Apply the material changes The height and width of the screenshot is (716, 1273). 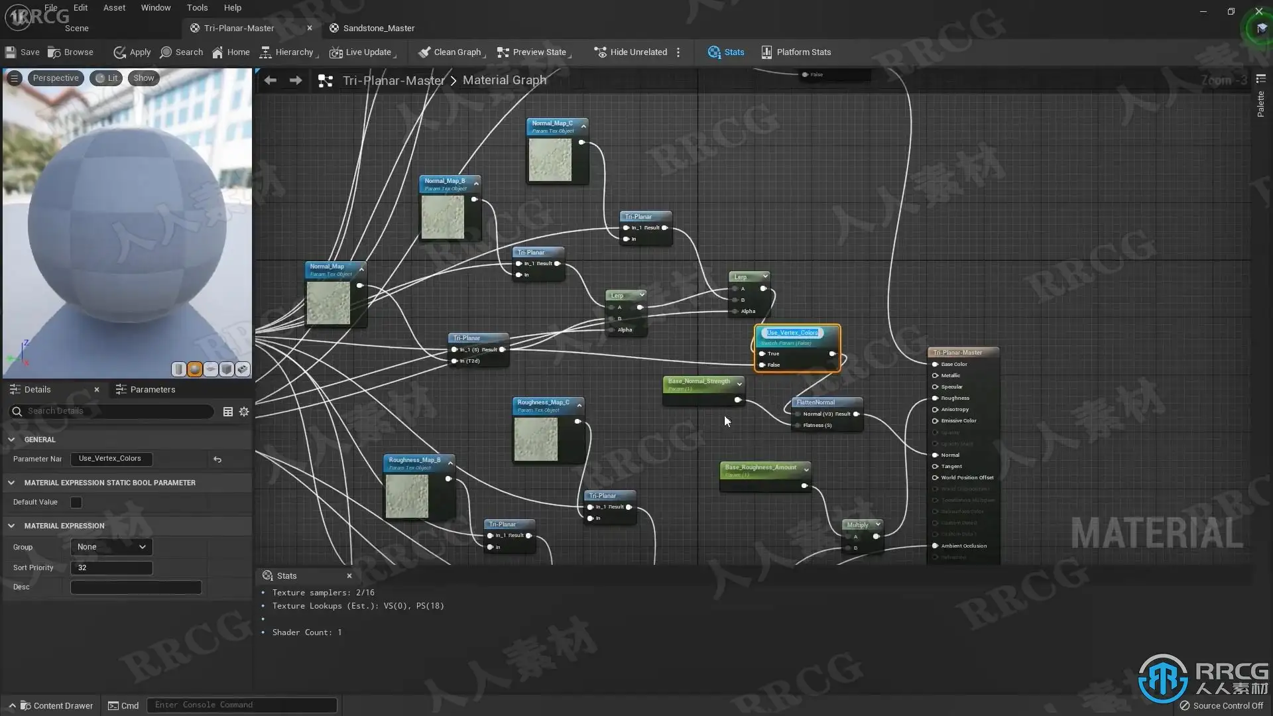(132, 52)
